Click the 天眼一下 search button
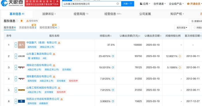The width and height of the screenshot is (202, 106). tap(128, 4)
